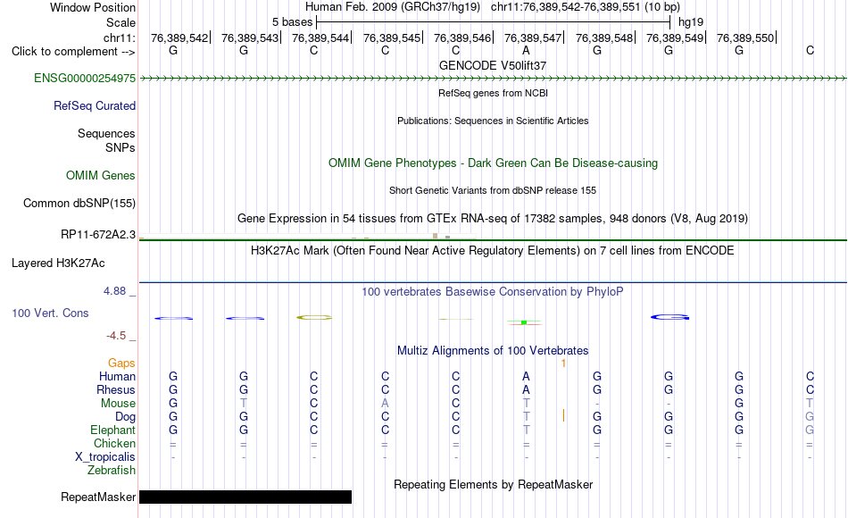Click position label 76,389,547
This screenshot has height=518, width=848.
tap(533, 38)
